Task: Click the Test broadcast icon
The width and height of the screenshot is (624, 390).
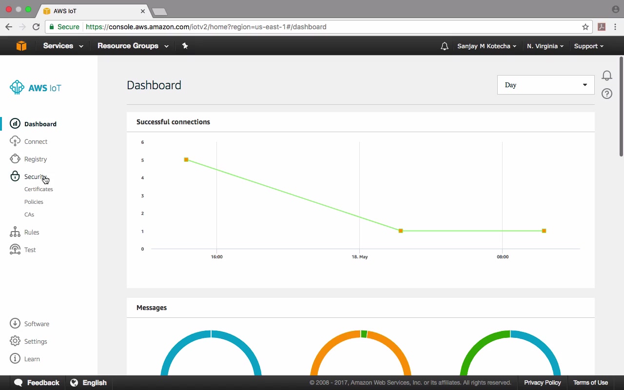Action: tap(15, 250)
